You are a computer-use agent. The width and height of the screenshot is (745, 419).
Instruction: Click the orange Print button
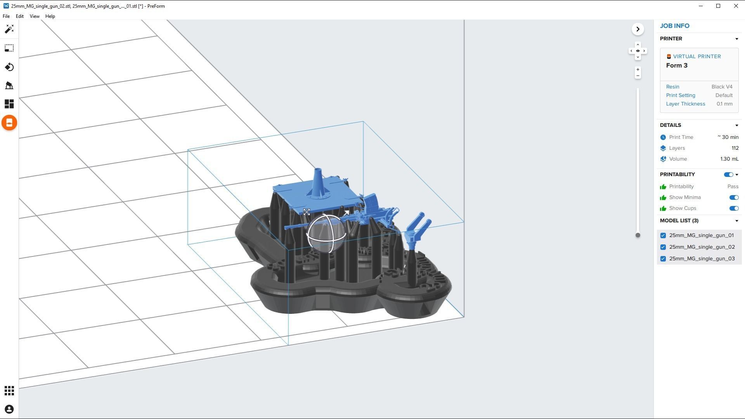9,123
